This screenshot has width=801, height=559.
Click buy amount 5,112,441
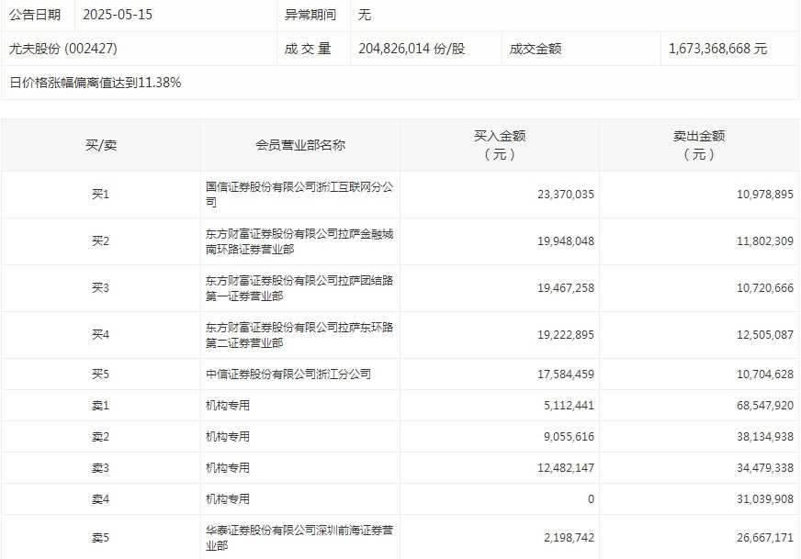569,406
